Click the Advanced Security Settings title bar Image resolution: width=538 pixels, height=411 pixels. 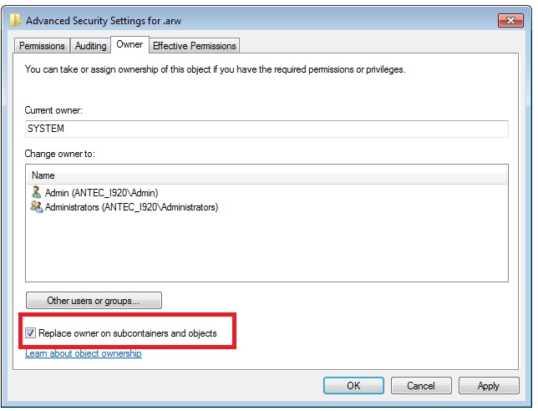pyautogui.click(x=251, y=18)
